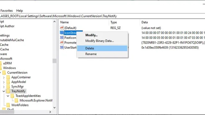Choose Modify... from the context menu
Viewport: 205px width, 115px height.
(102, 35)
